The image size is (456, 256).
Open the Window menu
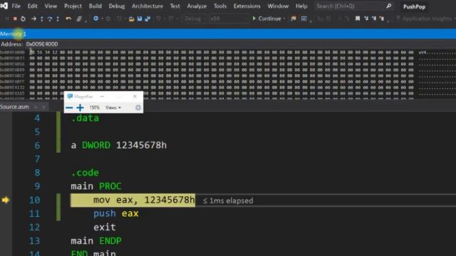coord(278,6)
